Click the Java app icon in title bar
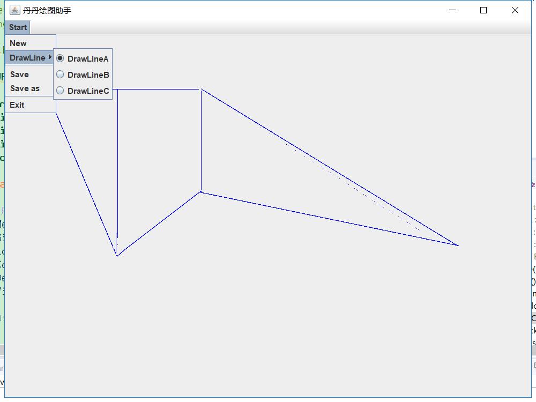 click(x=14, y=10)
